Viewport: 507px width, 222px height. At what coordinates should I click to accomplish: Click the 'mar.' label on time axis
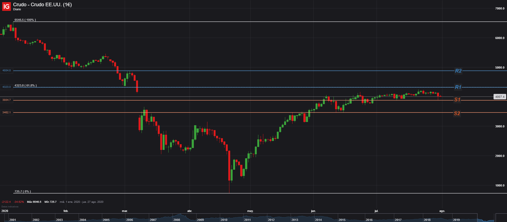tap(125, 211)
